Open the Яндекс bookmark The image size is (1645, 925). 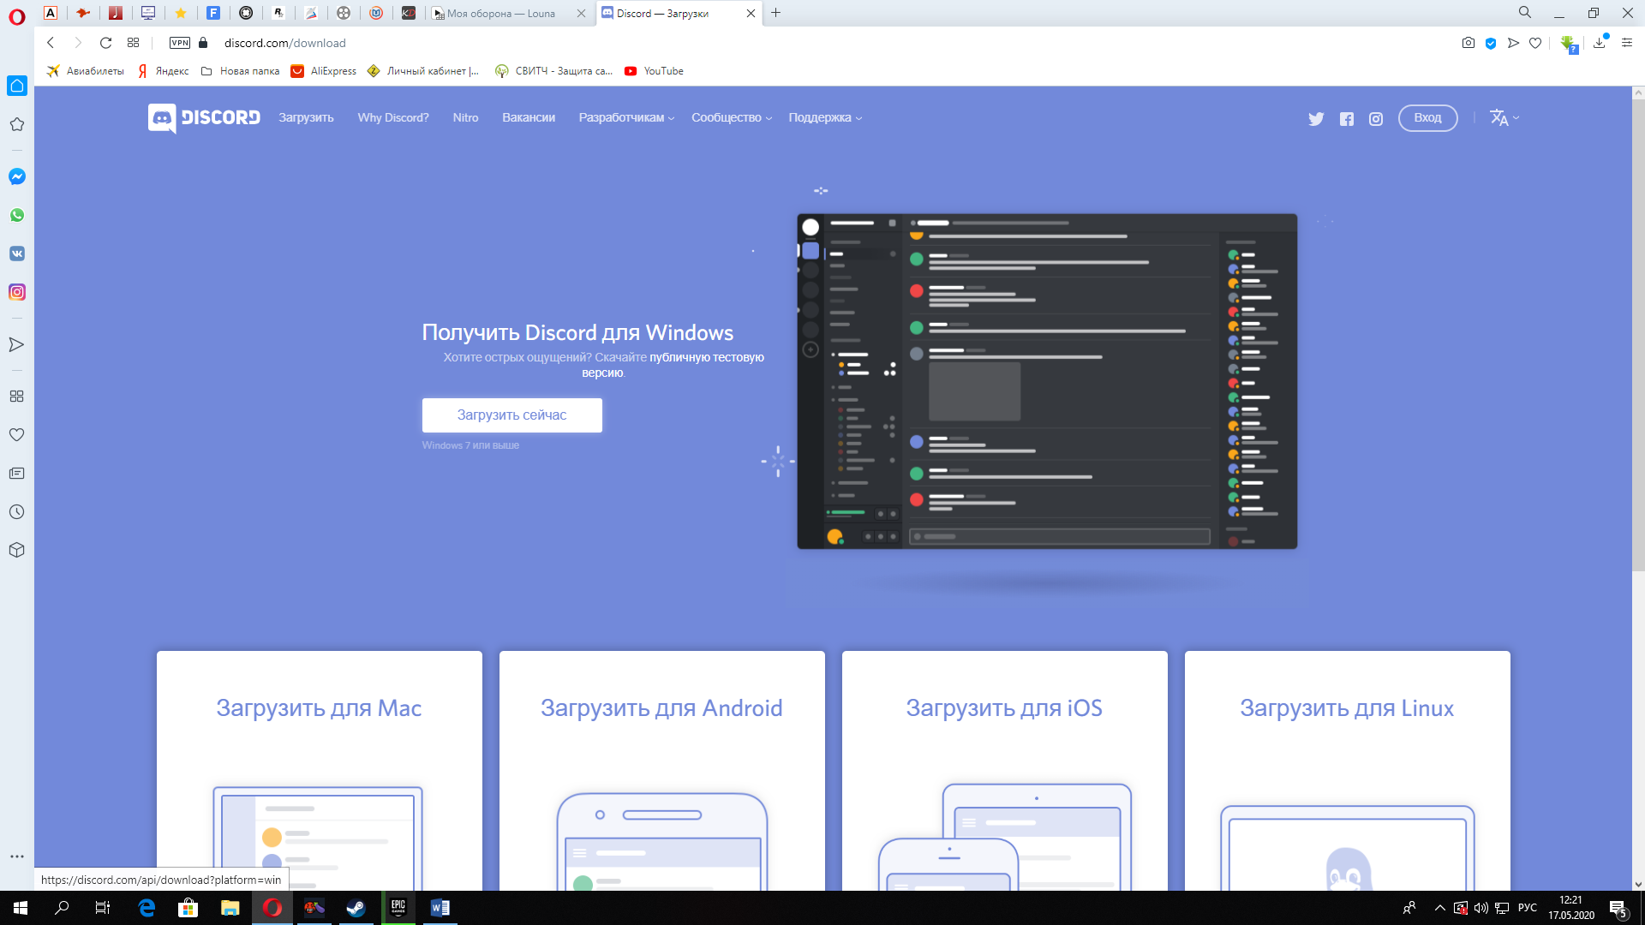pyautogui.click(x=164, y=71)
